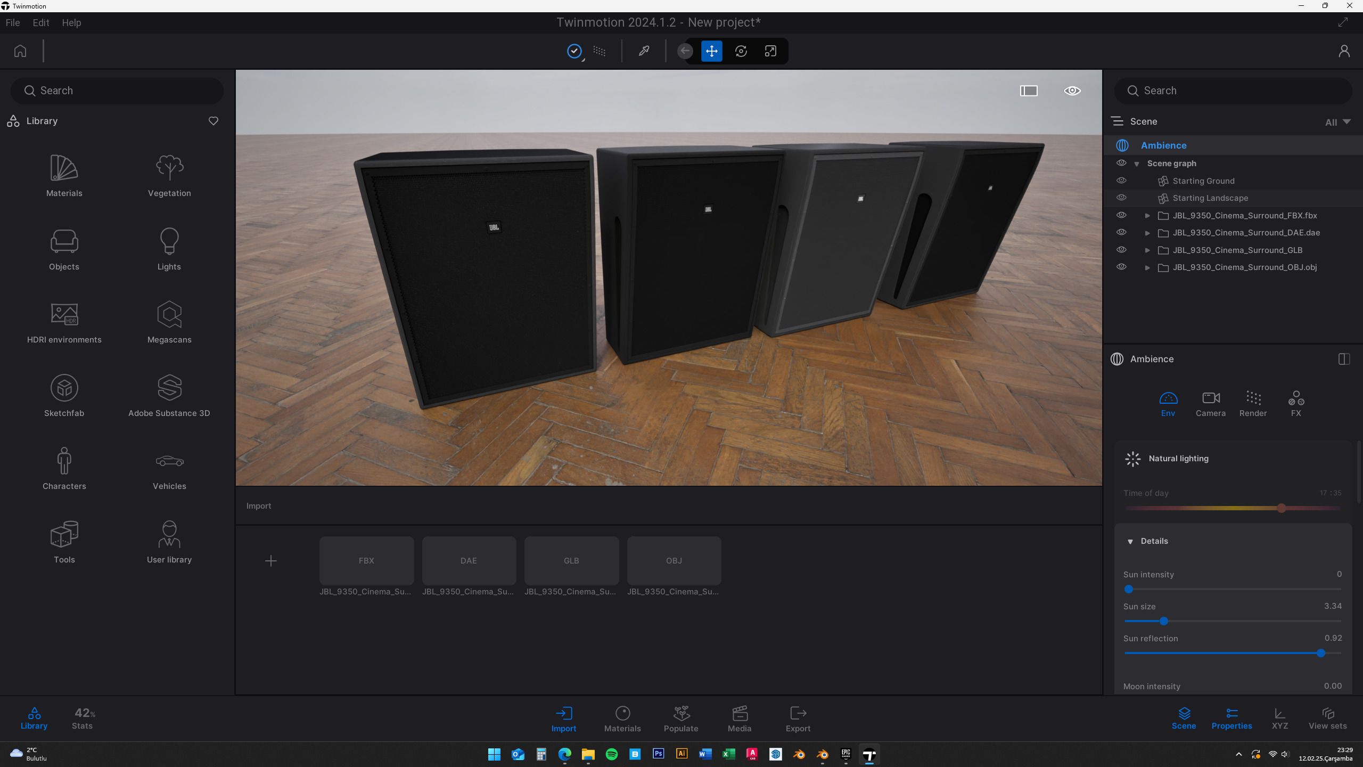This screenshot has width=1363, height=767.
Task: Select the Rotate gizmo tool
Action: coord(741,51)
